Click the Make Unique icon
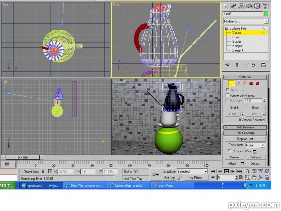The width and height of the screenshot is (281, 211). 247,65
